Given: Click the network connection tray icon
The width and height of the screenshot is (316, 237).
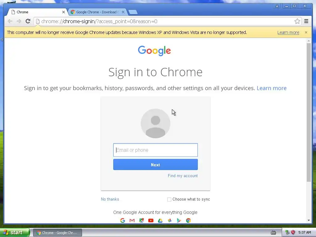Looking at the screenshot, I should (x=287, y=232).
